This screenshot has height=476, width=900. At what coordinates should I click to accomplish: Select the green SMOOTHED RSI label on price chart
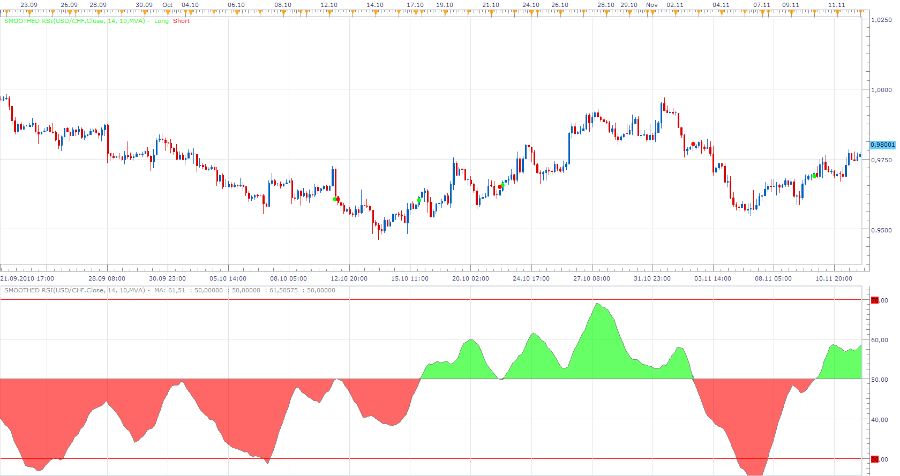[x=74, y=21]
